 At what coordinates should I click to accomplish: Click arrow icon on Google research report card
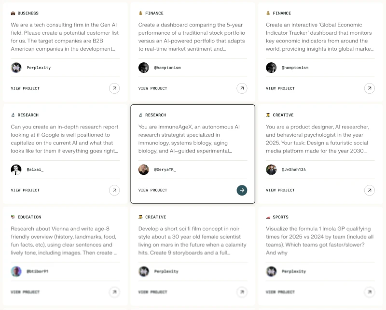(x=114, y=190)
